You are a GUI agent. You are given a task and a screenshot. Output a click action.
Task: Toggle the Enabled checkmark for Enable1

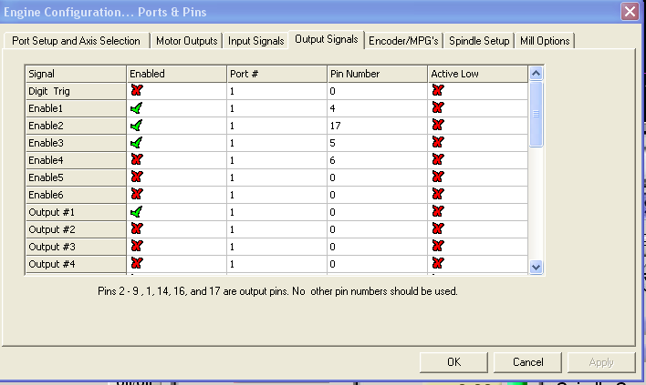click(x=138, y=107)
